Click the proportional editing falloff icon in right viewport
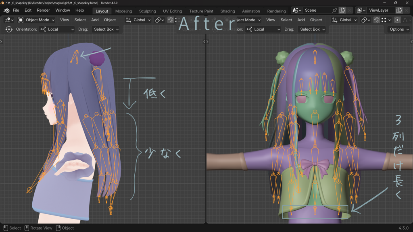 (405, 20)
